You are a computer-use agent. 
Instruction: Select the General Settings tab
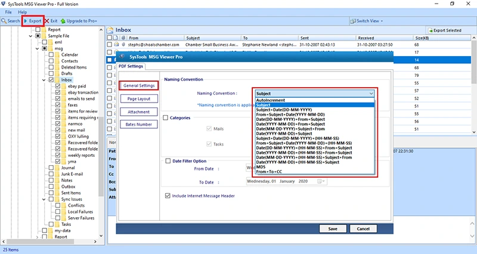click(139, 85)
